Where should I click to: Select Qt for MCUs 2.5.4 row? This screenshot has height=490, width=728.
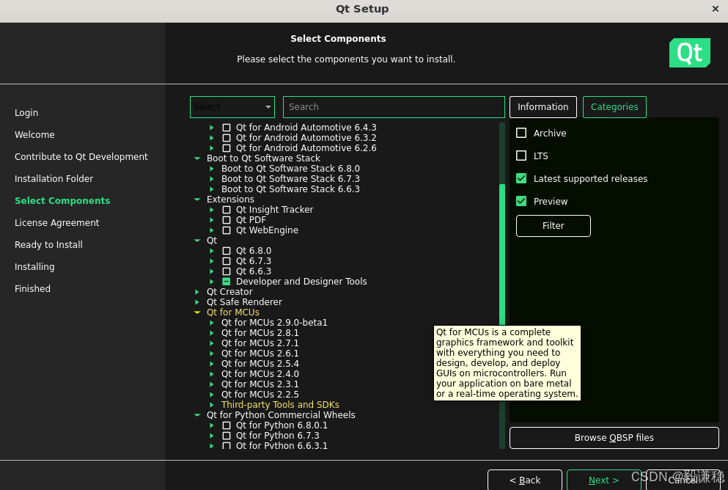260,363
